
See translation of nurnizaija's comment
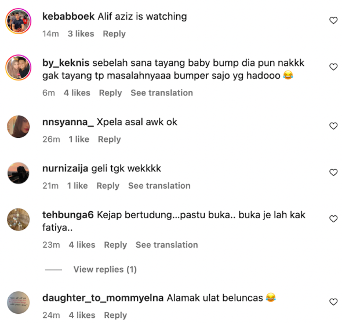click(159, 186)
